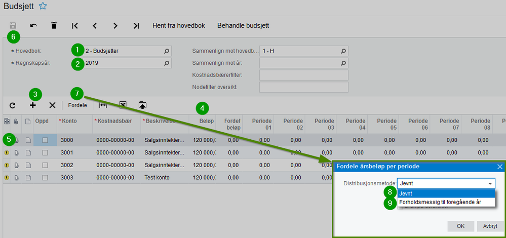The image size is (506, 238).
Task: Close the Fordele årsbeløp dialog
Action: click(x=500, y=167)
